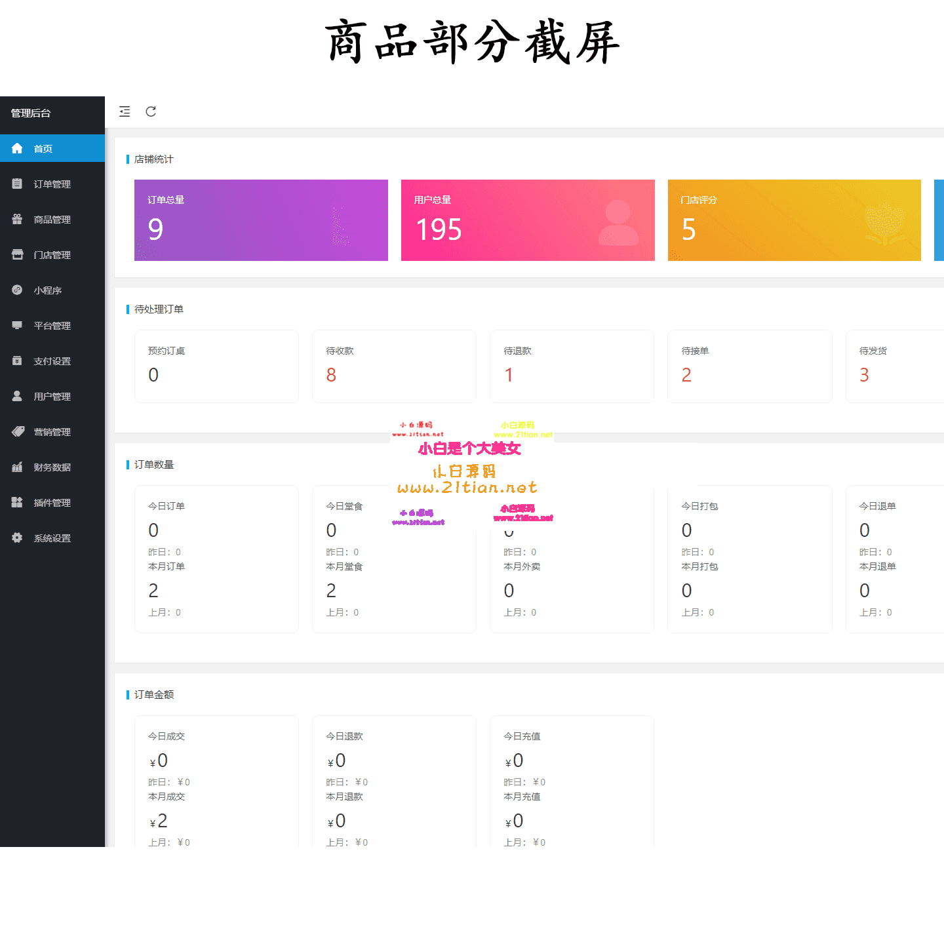Select 用户管理 in the sidebar

(x=52, y=397)
